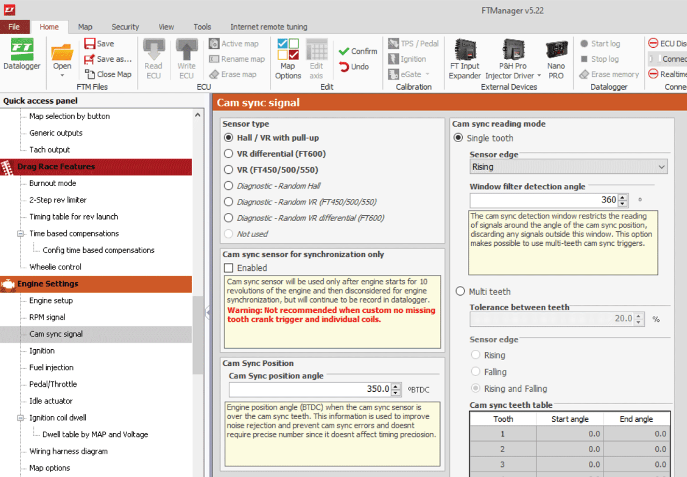Switch to the Security ribbon tab
This screenshot has height=477, width=687.
(125, 27)
